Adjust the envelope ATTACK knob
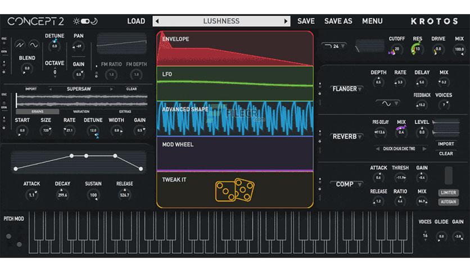Image resolution: width=470 pixels, height=272 pixels. pos(32,195)
